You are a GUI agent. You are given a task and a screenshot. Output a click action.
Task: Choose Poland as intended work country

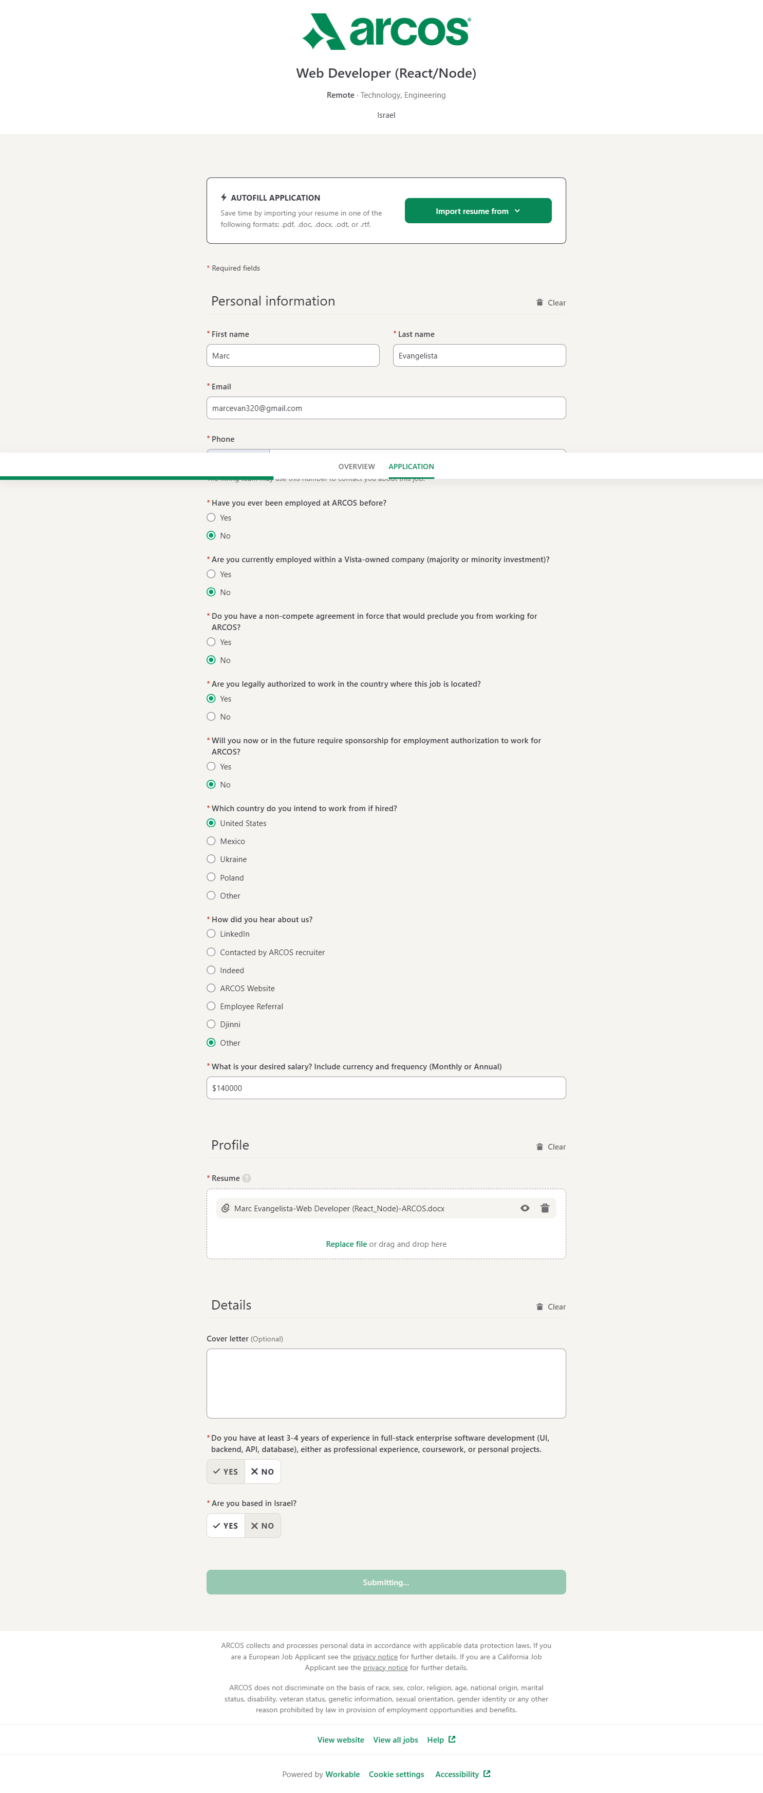(212, 877)
